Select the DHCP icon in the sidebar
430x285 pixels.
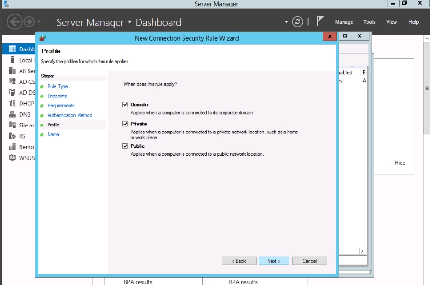12,103
